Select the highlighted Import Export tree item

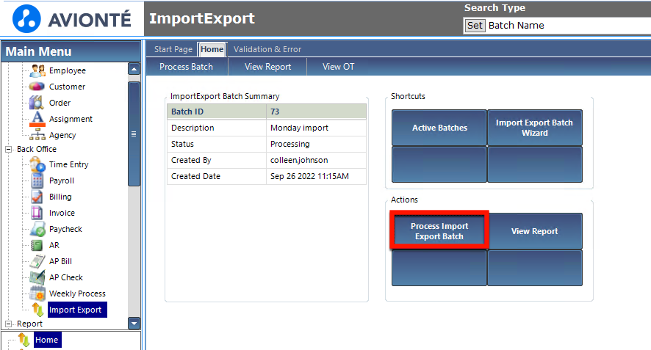click(x=77, y=310)
